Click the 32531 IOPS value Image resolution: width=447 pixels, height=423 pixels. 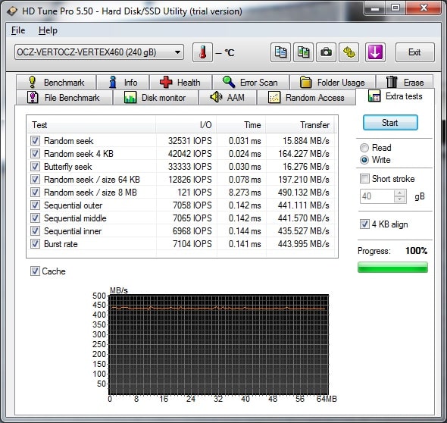(190, 141)
